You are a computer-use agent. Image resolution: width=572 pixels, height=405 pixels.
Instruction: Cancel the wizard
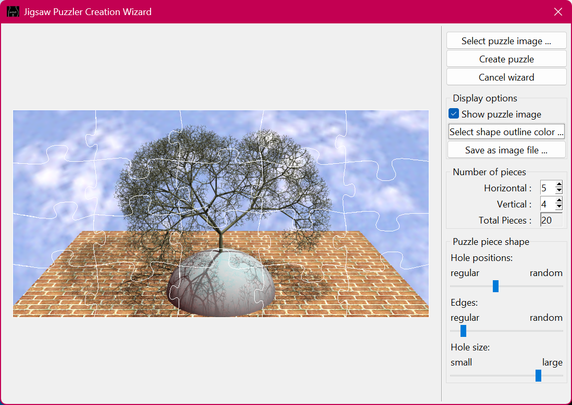[506, 77]
